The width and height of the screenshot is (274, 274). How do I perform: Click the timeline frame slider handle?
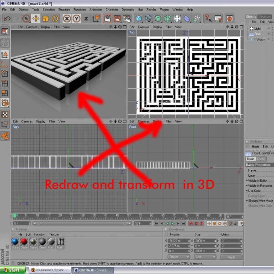(15, 216)
